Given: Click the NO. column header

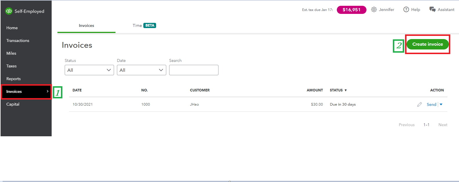Looking at the screenshot, I should [144, 90].
